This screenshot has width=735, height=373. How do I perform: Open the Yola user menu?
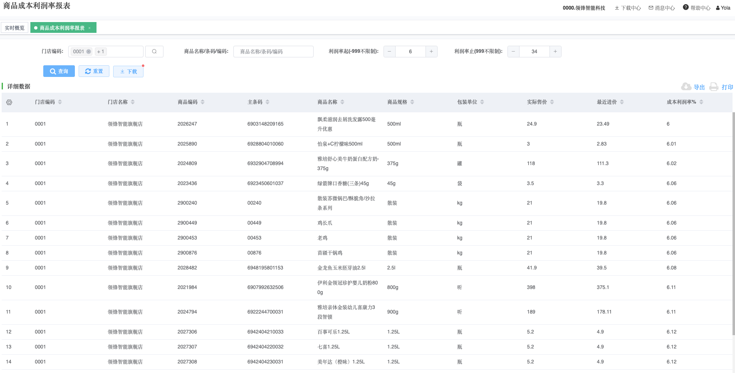(723, 8)
